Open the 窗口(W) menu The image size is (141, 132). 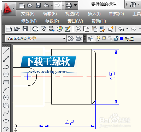point(75,21)
